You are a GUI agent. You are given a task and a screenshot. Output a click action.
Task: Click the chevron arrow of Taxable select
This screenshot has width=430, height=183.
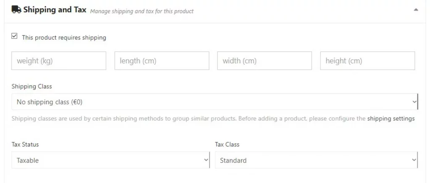206,160
